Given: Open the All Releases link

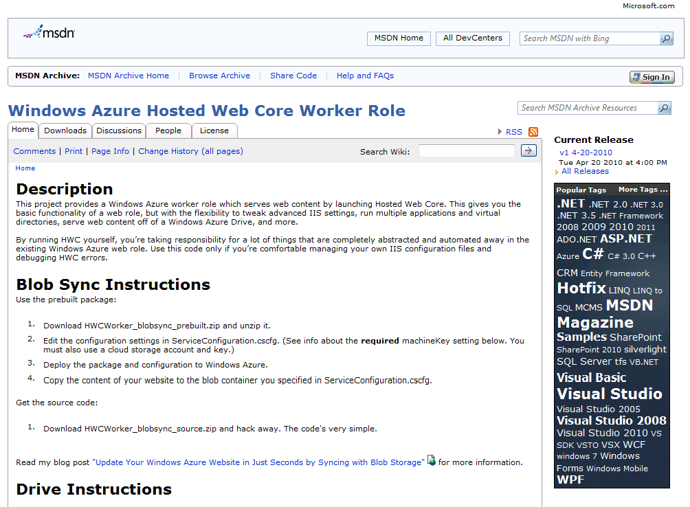Looking at the screenshot, I should click(x=585, y=171).
